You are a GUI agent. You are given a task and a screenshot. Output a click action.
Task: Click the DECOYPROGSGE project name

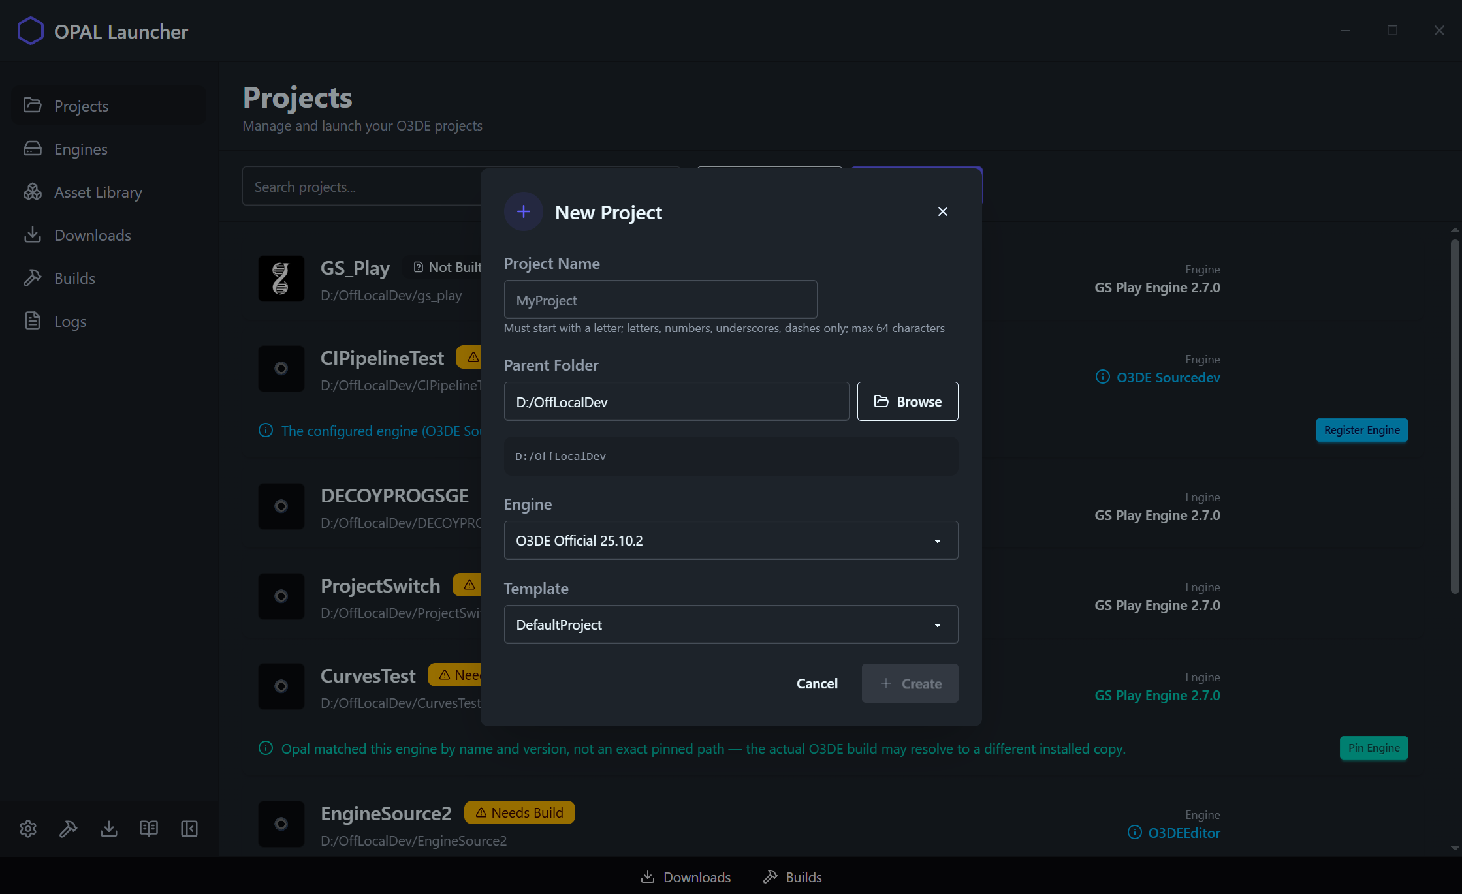[x=394, y=495]
